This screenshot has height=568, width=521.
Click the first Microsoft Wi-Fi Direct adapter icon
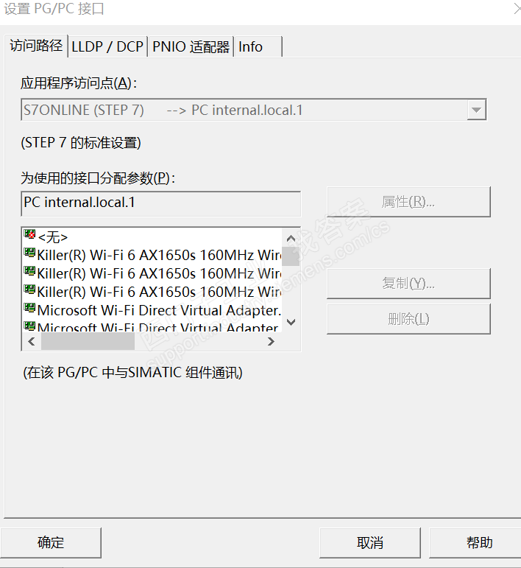[x=29, y=310]
